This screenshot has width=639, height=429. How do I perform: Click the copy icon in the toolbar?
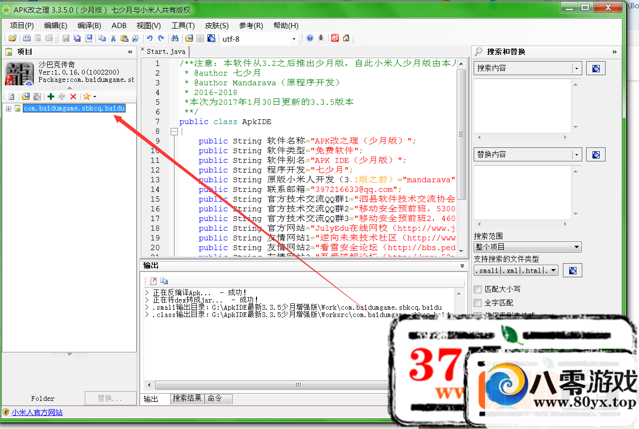tap(102, 38)
